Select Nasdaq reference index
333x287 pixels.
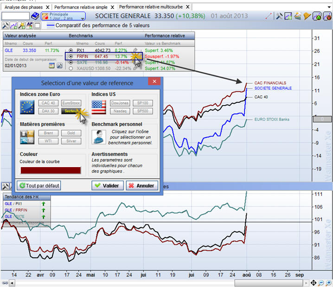tap(120, 111)
